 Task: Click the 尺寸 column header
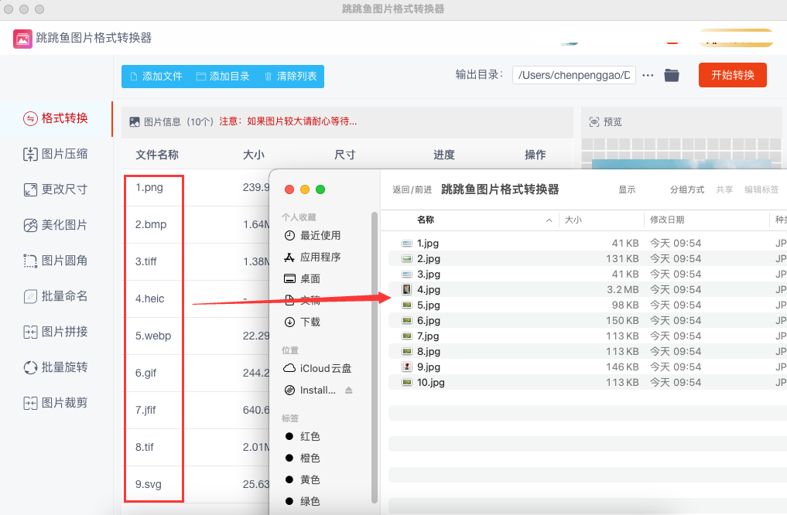[345, 155]
